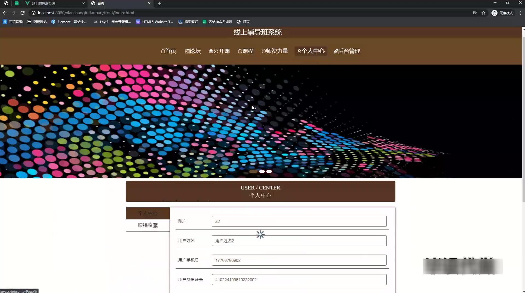
Task: Open the 无痕模式 incognito profile button
Action: click(502, 13)
